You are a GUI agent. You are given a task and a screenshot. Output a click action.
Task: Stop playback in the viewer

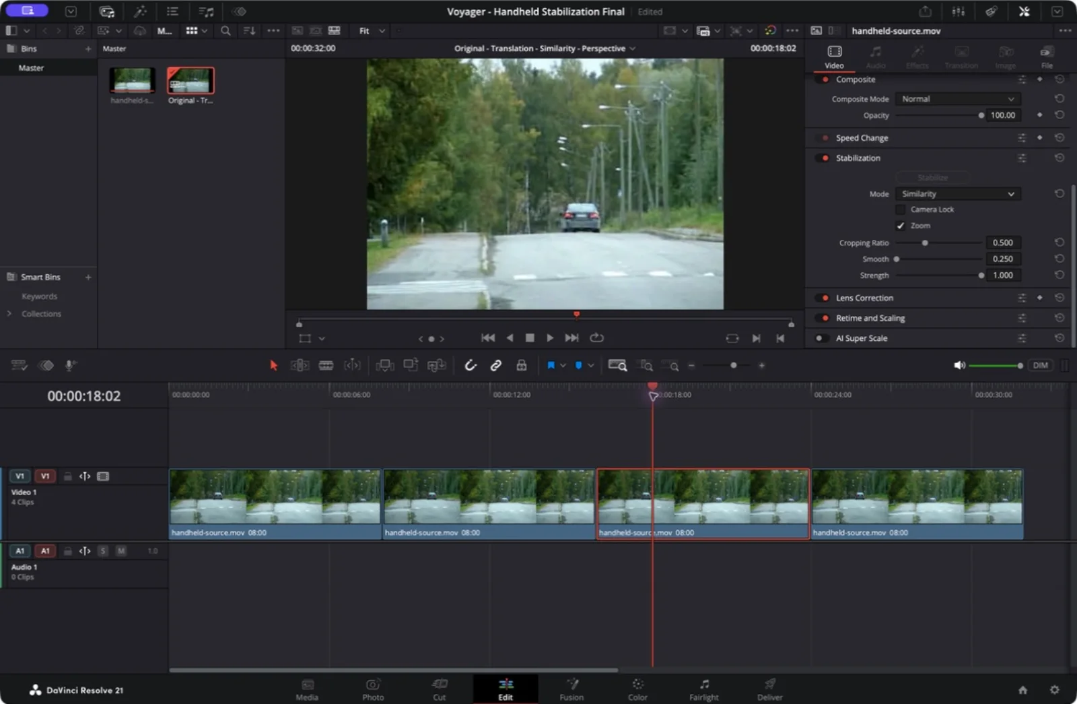pos(530,338)
